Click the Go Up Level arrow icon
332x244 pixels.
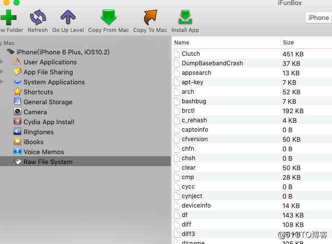pos(68,17)
